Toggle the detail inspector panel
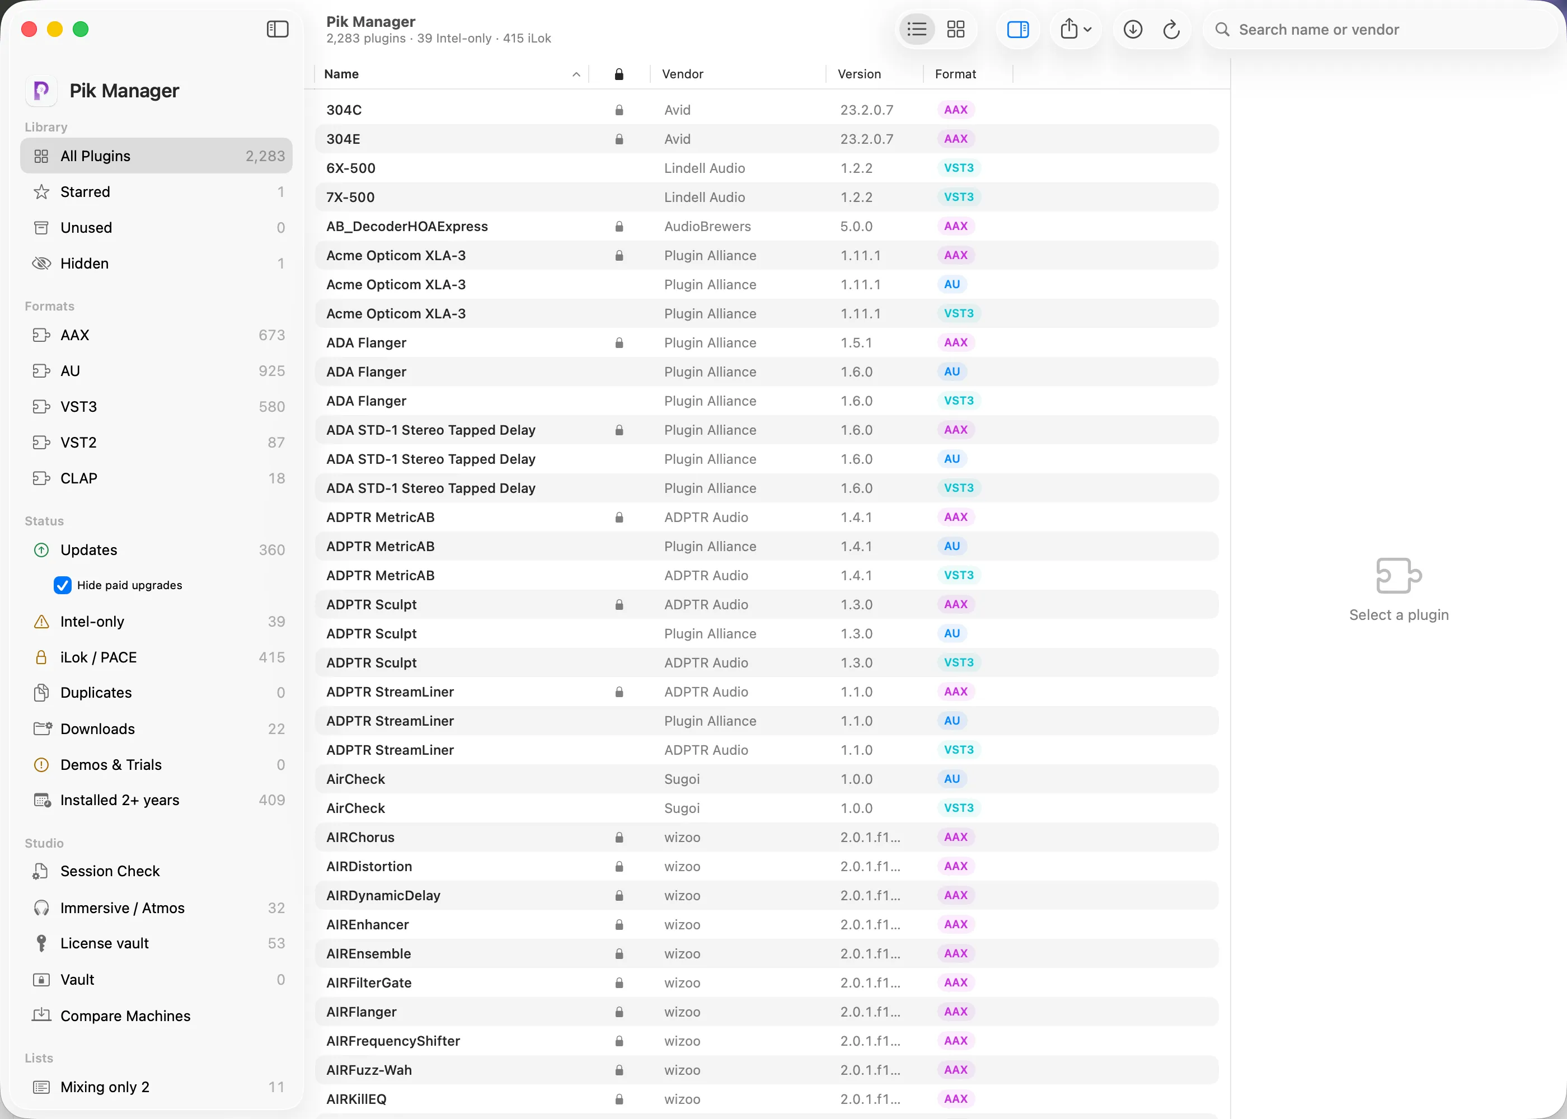This screenshot has width=1567, height=1119. tap(1018, 29)
